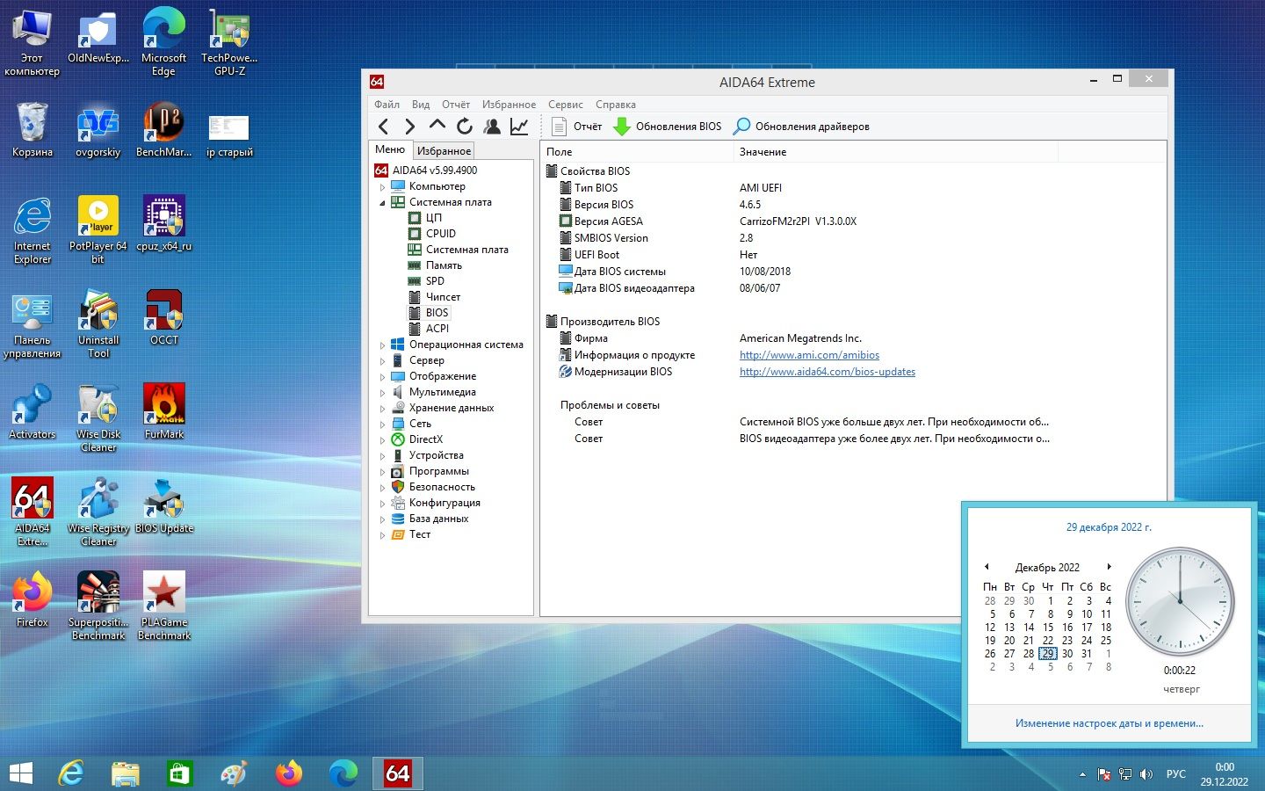The image size is (1265, 791).
Task: Open the user icon in the AIDA64 toolbar
Action: (x=492, y=127)
